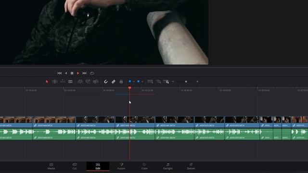Jump to the last frame

tap(85, 73)
